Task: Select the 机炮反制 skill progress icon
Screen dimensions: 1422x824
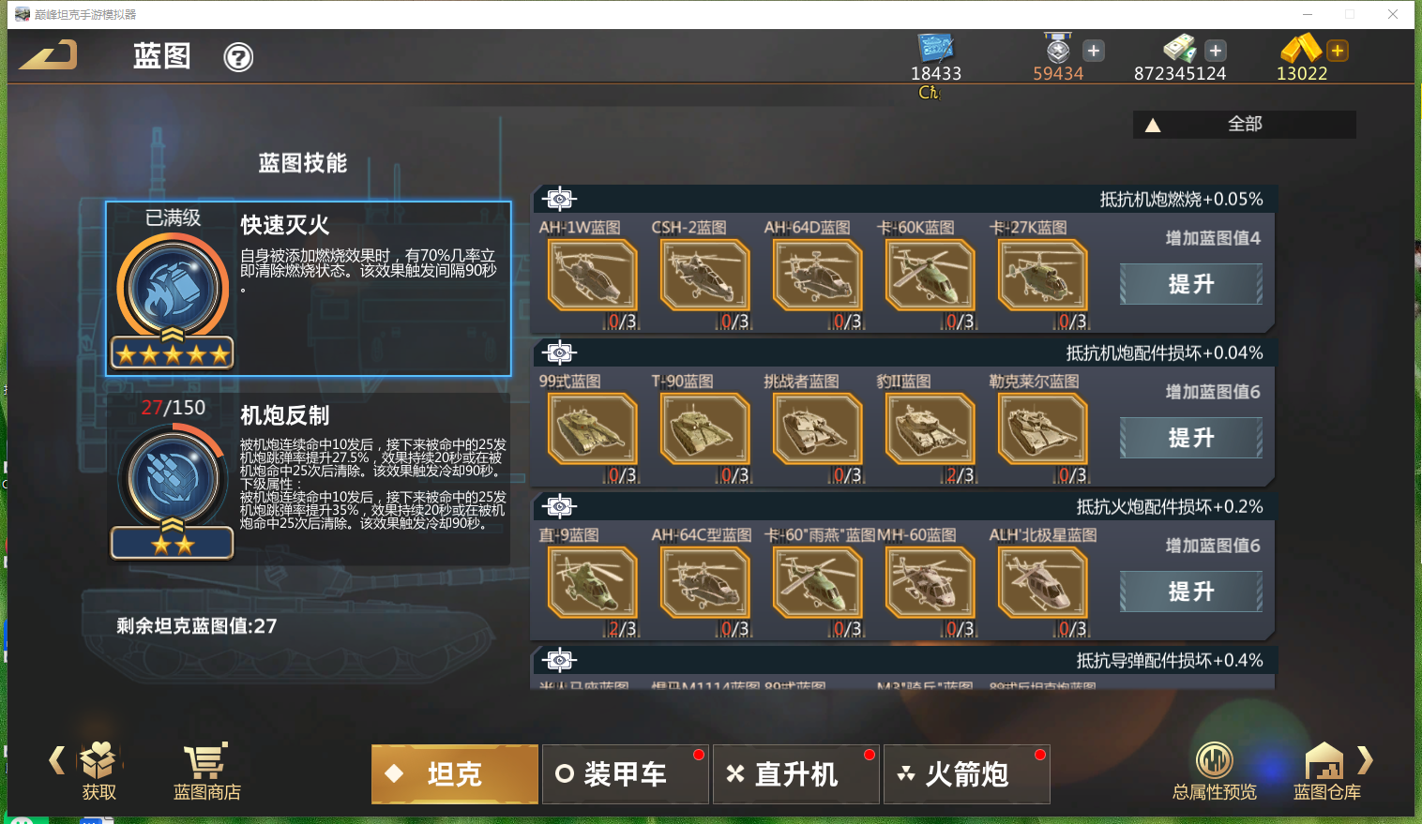Action: click(x=173, y=479)
